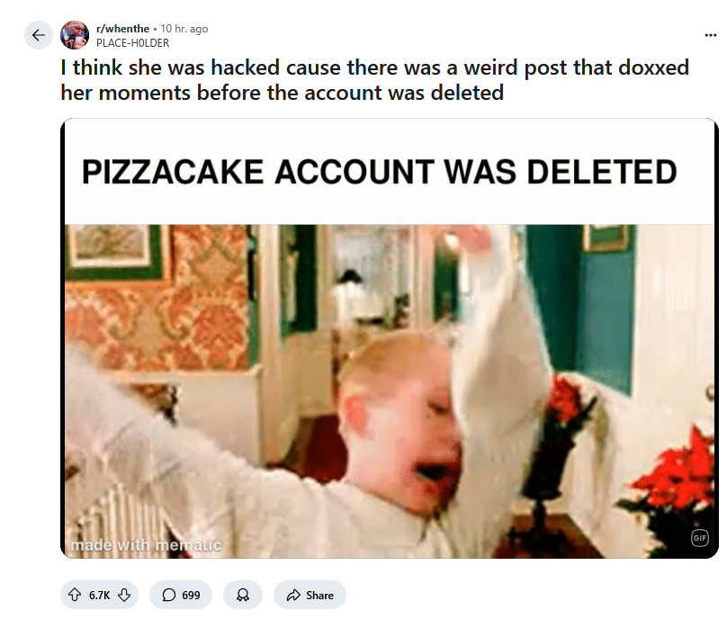Open the PLACE-H0LDER user profile
Image resolution: width=727 pixels, height=619 pixels.
[132, 43]
